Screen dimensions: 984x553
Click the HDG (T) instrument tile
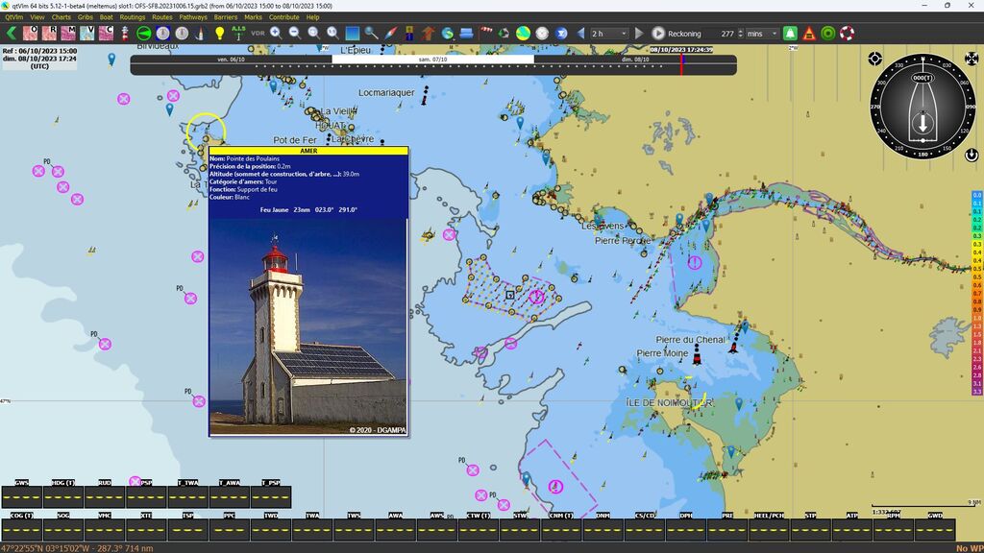62,493
